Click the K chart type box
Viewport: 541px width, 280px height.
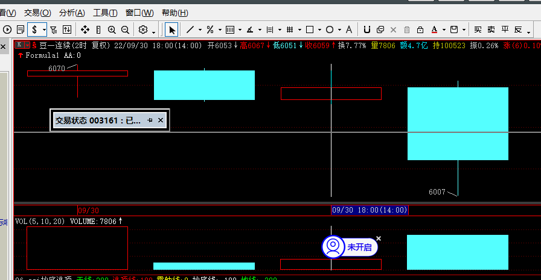[x=19, y=45]
